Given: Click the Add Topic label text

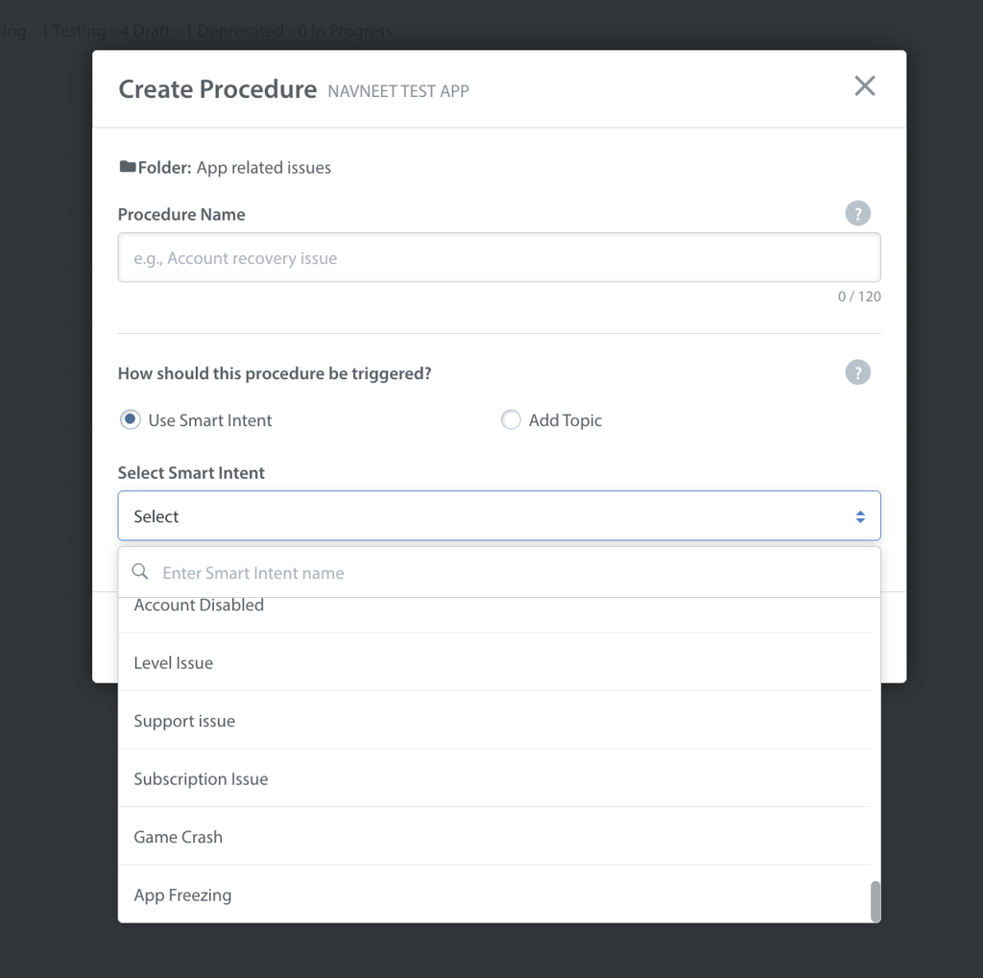Looking at the screenshot, I should 565,420.
